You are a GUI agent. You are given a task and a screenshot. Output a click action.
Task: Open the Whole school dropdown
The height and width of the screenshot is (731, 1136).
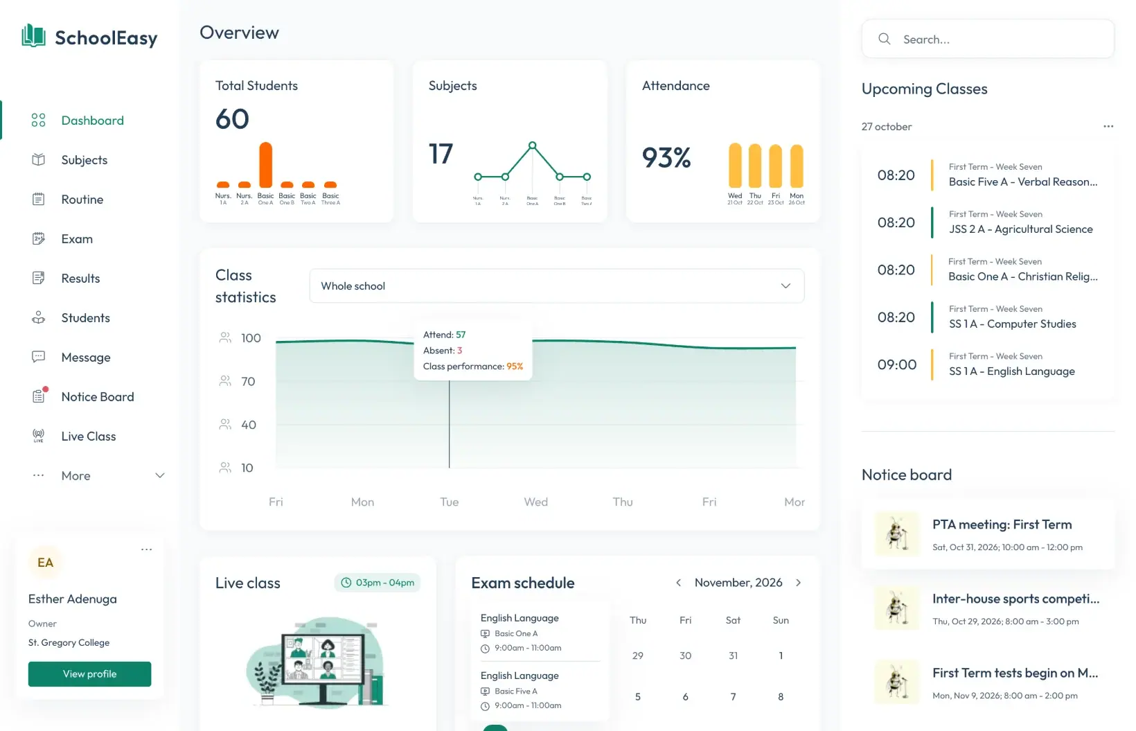click(557, 286)
